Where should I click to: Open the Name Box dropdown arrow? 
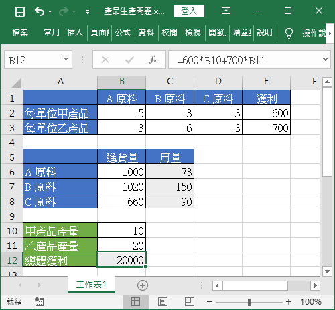[66, 59]
